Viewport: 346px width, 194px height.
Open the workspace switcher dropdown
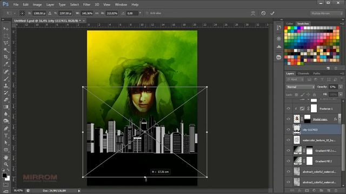(x=327, y=13)
